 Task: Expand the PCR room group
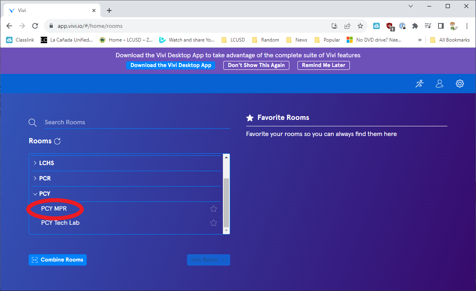(126, 178)
